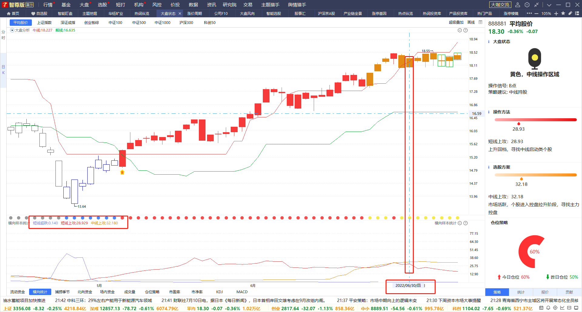
Task: Click the line chart icon in status bar
Action: point(562,308)
